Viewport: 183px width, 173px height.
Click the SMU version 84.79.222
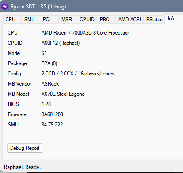pyautogui.click(x=52, y=125)
